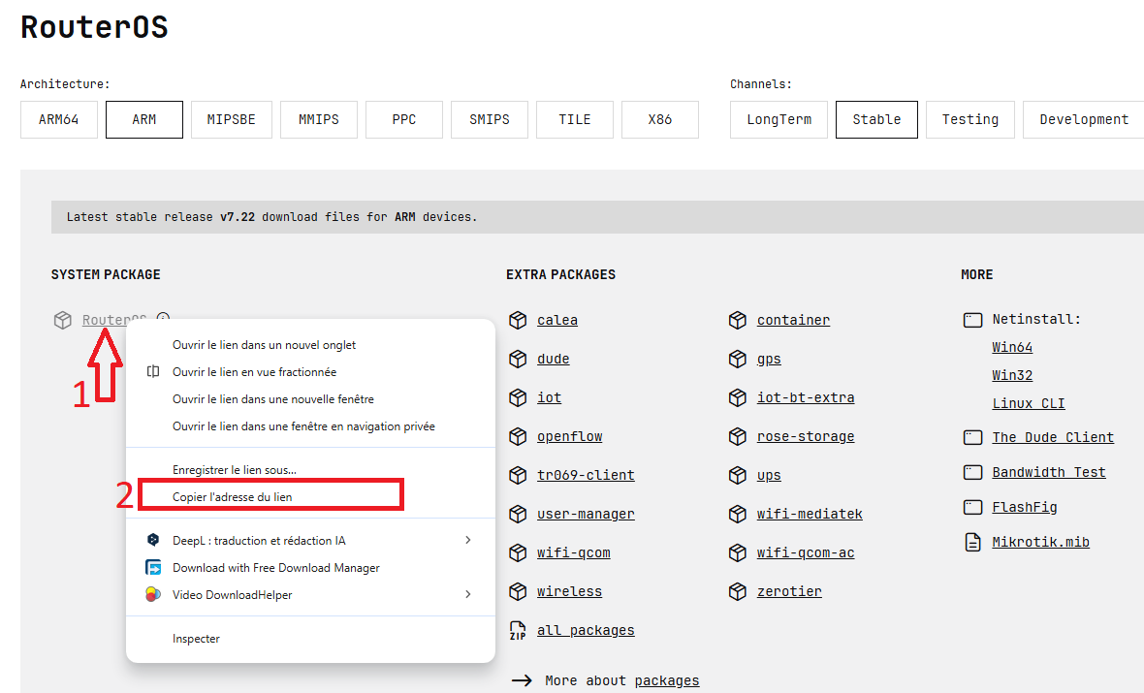
Task: Select Ouvrir le lien dans un nouvel onglet
Action: [x=264, y=345]
